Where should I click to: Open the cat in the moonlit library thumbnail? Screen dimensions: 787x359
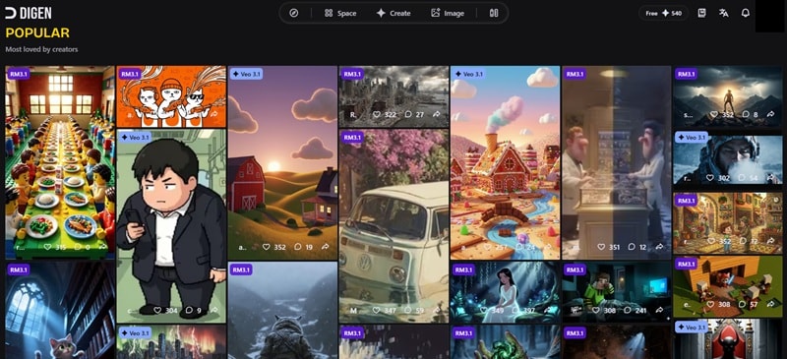60,310
